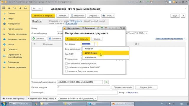Open search magnifier in top panel
This screenshot has width=189, height=106.
20,8
